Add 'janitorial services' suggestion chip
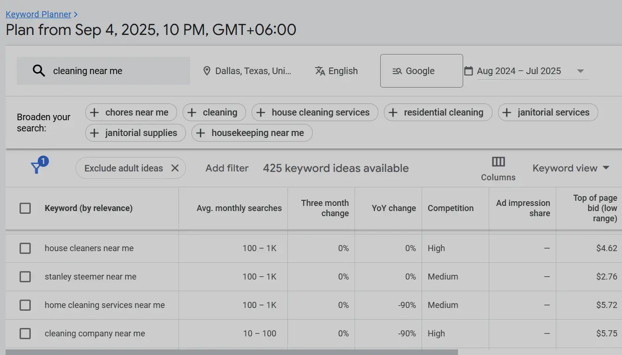This screenshot has height=355, width=622. point(548,112)
